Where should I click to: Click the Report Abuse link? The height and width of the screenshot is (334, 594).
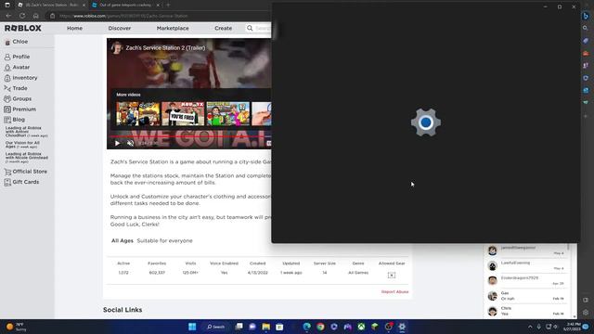(x=394, y=292)
